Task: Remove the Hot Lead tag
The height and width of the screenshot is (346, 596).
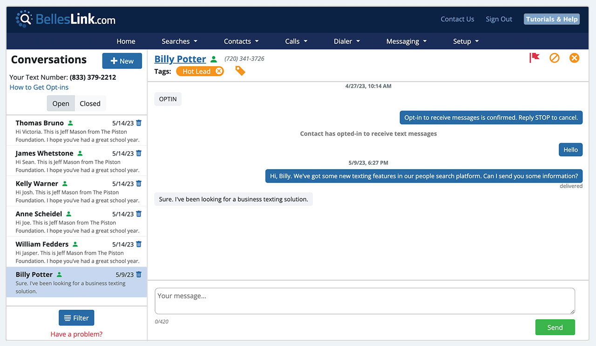Action: tap(219, 71)
